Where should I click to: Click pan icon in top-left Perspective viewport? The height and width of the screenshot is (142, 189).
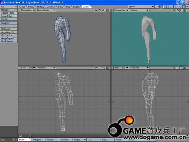(x=96, y=10)
